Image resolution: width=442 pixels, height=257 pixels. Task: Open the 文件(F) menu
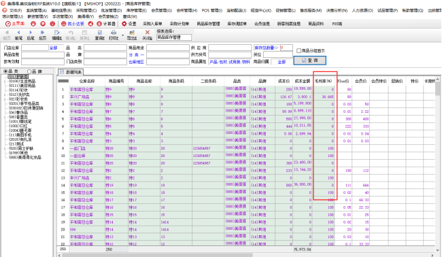(16, 10)
